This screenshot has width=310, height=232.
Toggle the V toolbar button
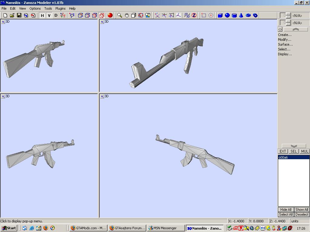click(49, 15)
